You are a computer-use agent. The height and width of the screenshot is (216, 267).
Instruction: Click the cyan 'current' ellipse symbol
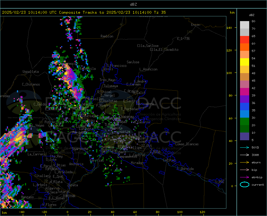point(244,185)
